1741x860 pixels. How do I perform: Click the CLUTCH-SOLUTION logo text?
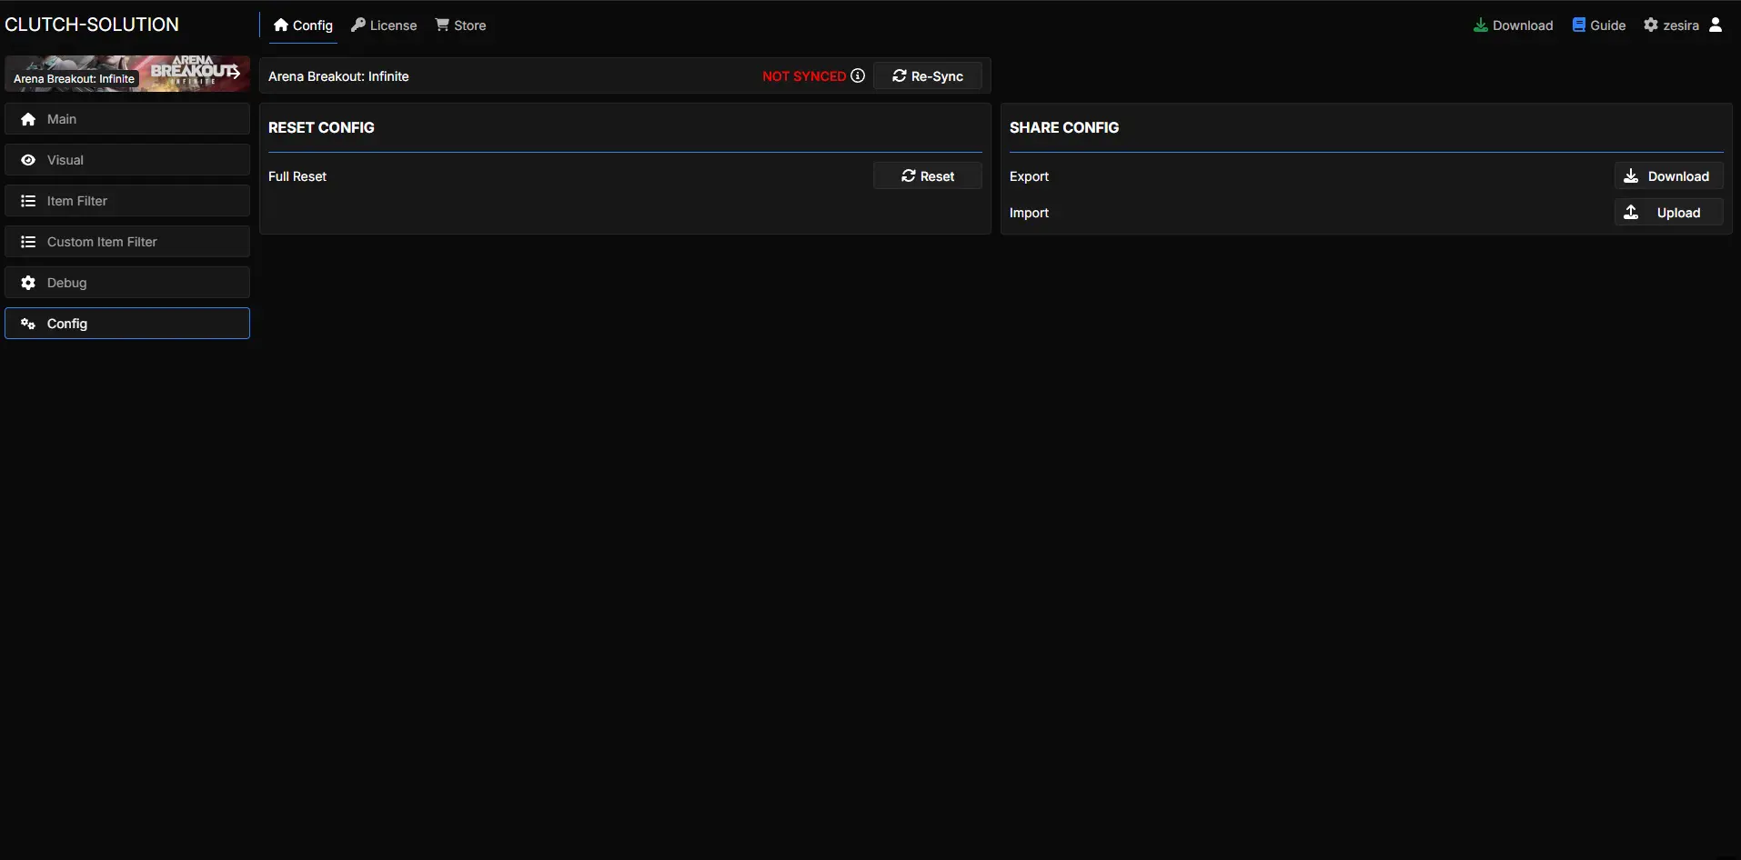coord(92,25)
